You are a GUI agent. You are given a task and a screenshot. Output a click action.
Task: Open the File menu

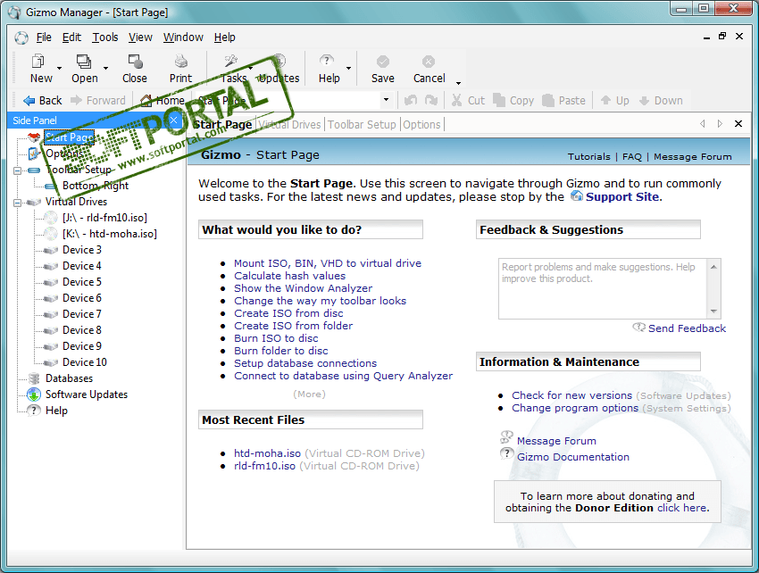(44, 37)
